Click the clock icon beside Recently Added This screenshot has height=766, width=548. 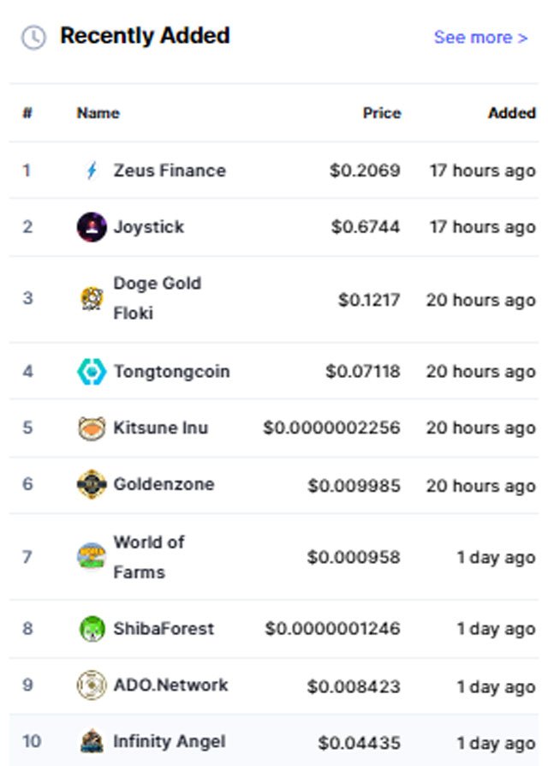click(33, 37)
